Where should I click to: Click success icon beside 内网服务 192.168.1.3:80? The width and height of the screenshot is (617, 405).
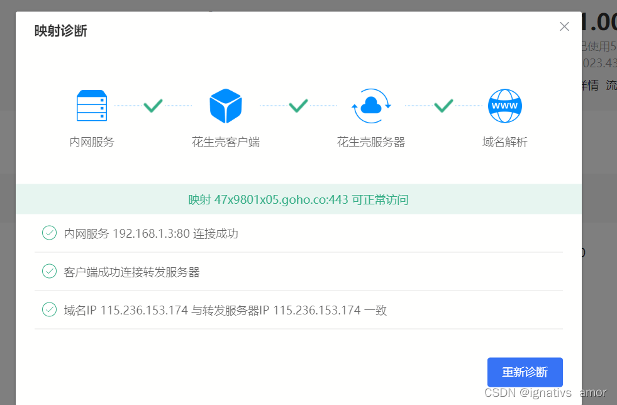49,233
